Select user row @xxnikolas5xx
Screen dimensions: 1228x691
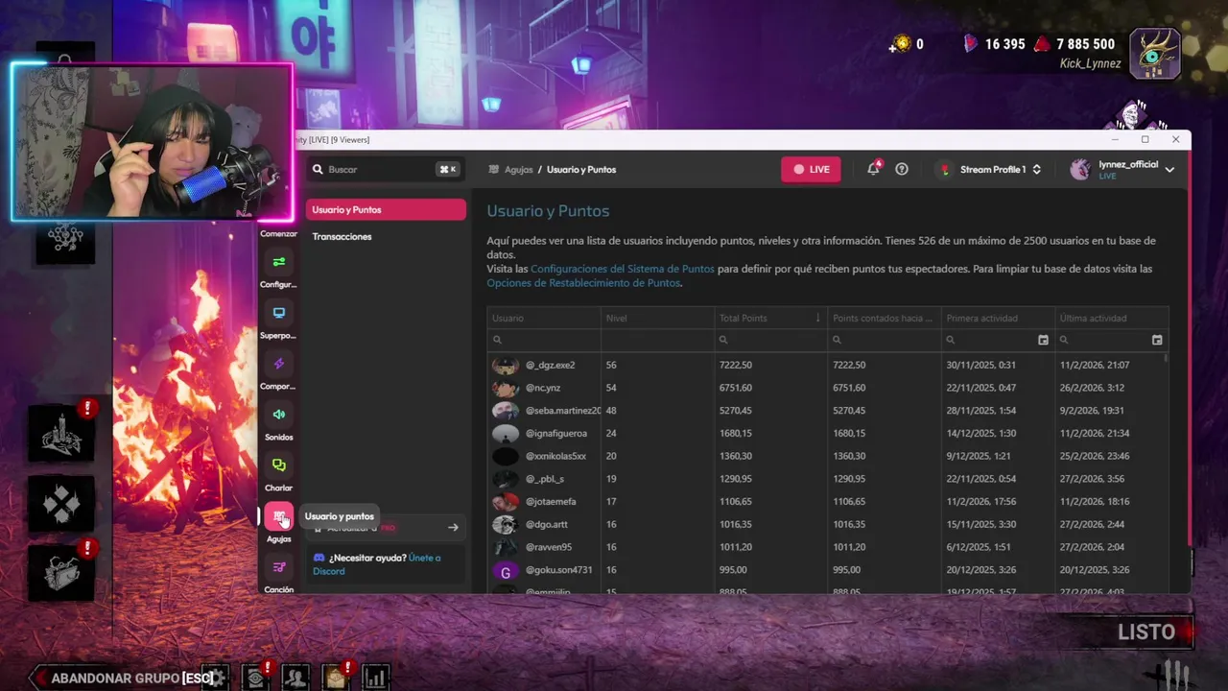(x=827, y=456)
